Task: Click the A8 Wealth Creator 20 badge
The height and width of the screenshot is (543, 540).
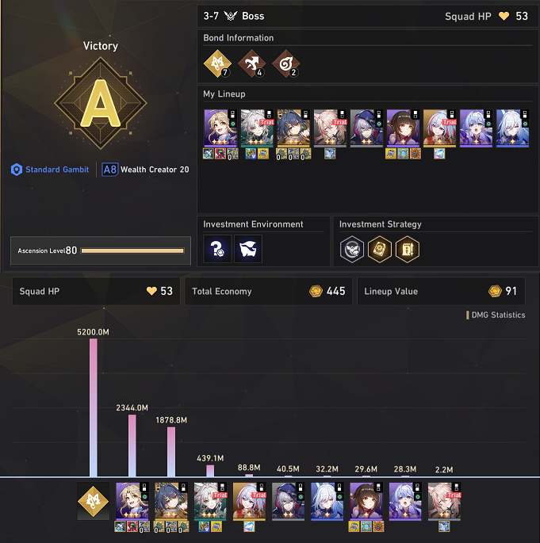Action: (x=145, y=170)
